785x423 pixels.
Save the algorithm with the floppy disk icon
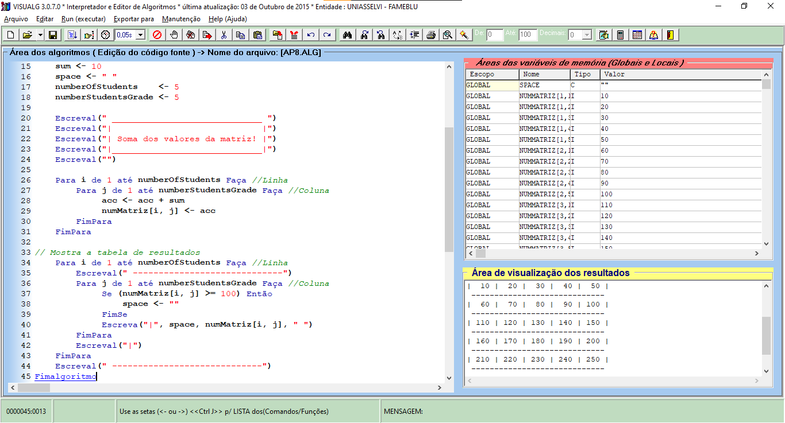53,35
